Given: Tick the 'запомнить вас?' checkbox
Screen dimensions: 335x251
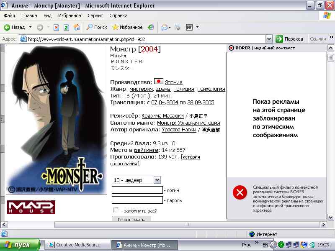Looking at the screenshot, I should (116, 210).
